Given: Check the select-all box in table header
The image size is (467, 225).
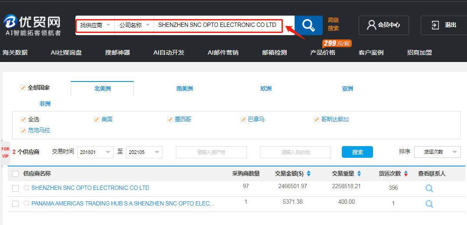Looking at the screenshot, I should (x=16, y=174).
